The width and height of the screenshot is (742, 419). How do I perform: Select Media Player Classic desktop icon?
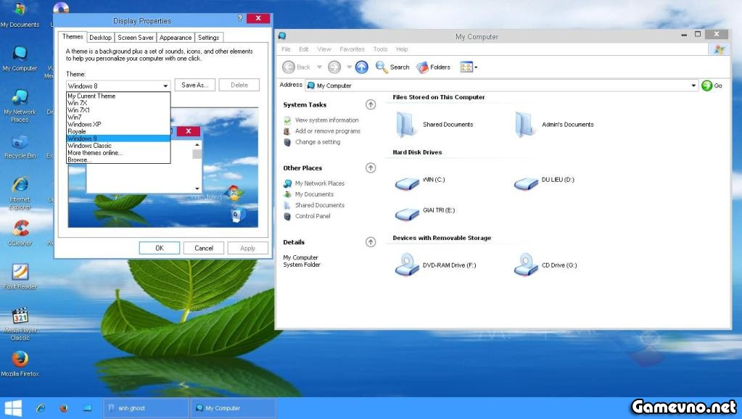(20, 323)
